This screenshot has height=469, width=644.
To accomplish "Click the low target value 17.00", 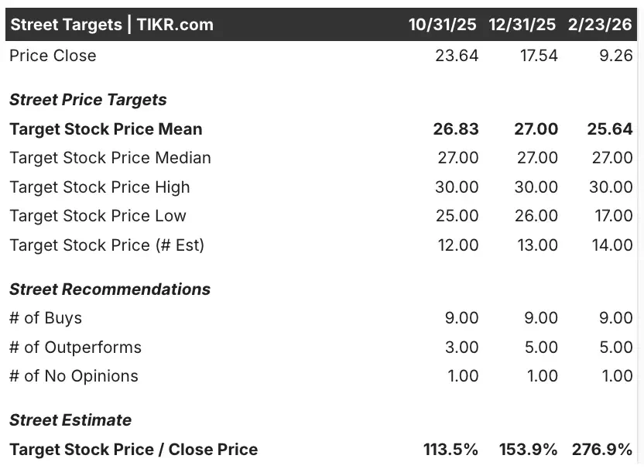I will pyautogui.click(x=614, y=216).
